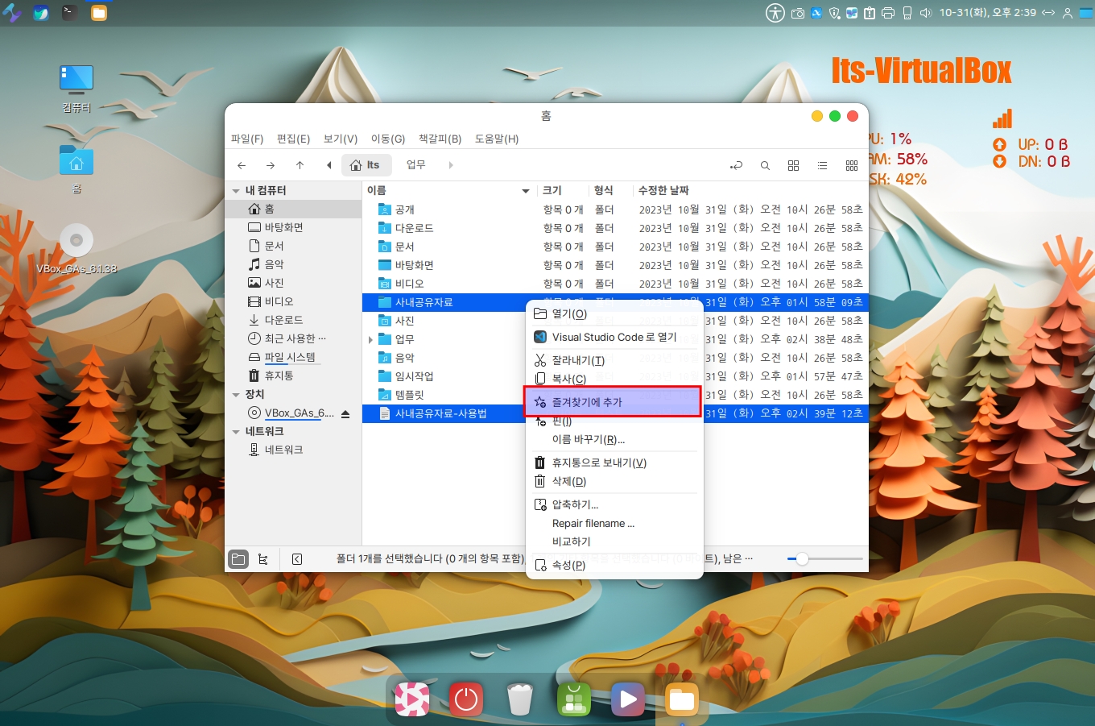The width and height of the screenshot is (1095, 726).
Task: Toggle the location path entry icon
Action: (x=736, y=165)
